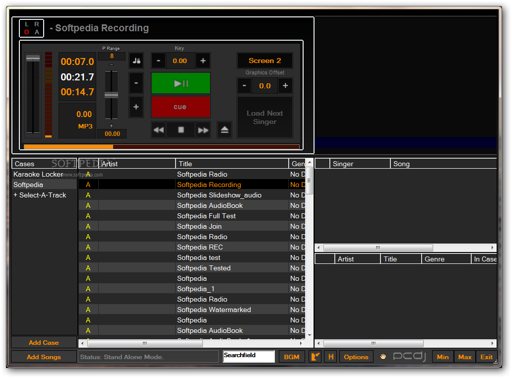The image size is (512, 378).
Task: Click Load Next Singer button
Action: pos(265,117)
